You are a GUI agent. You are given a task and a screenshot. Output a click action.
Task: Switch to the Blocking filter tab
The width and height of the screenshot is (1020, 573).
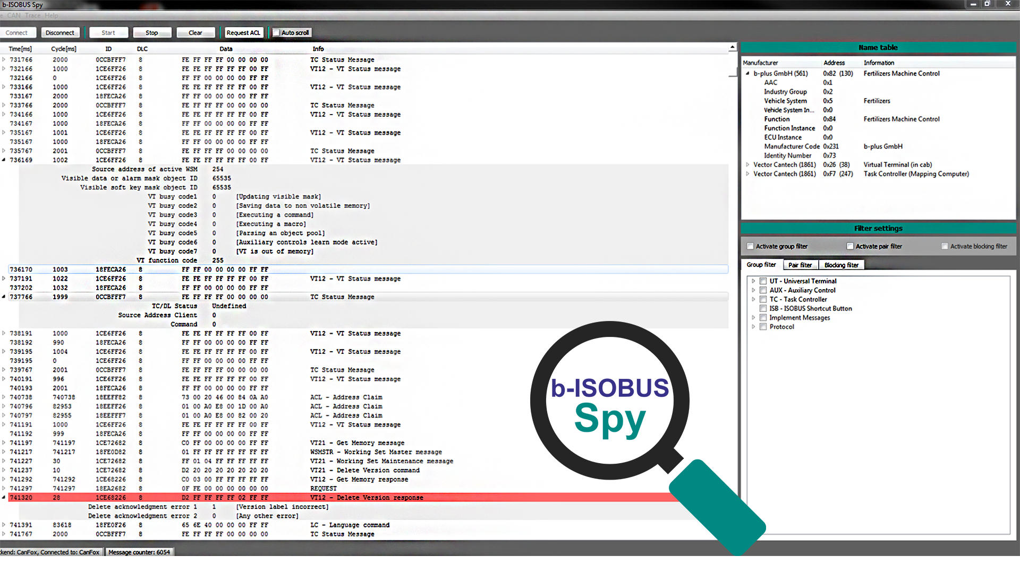click(841, 265)
